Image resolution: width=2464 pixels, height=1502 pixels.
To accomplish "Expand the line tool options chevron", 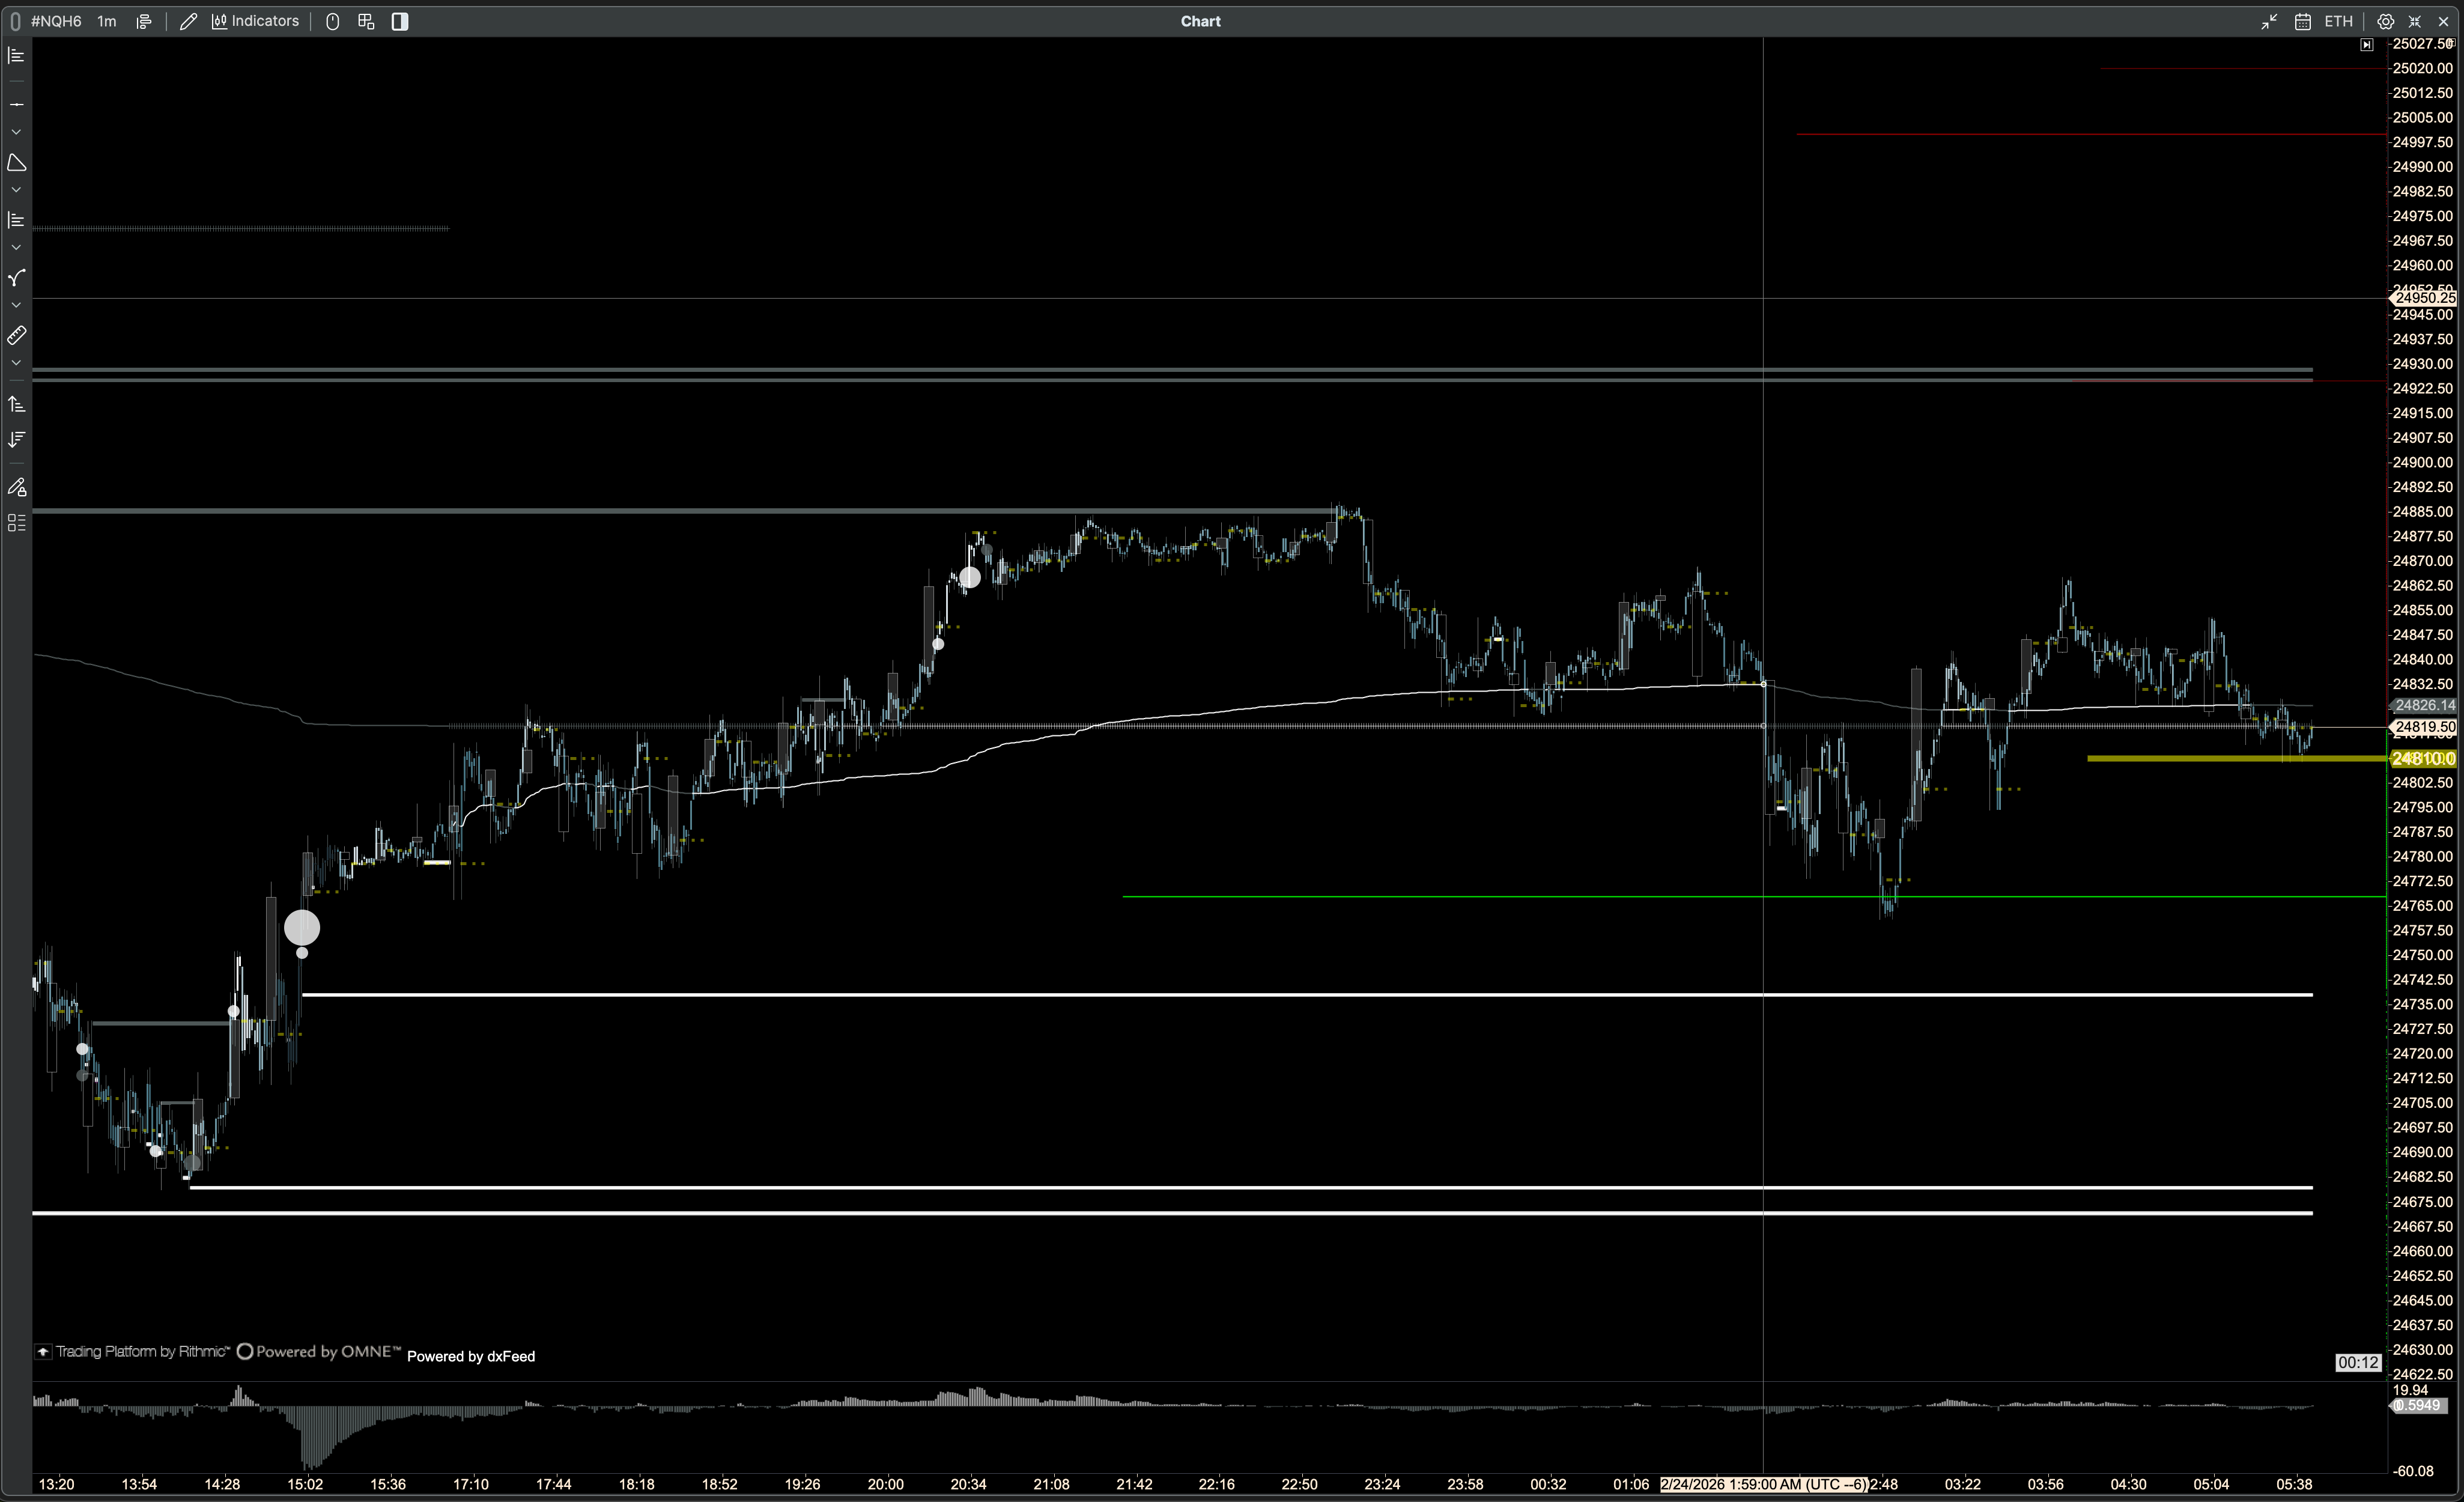I will (16, 132).
